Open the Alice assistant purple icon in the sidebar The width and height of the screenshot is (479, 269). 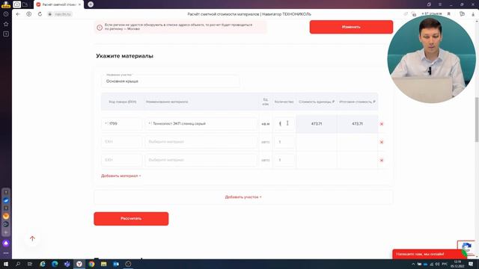6,243
